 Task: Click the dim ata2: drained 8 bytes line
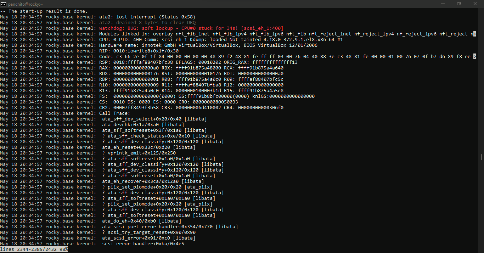pyautogui.click(x=147, y=23)
